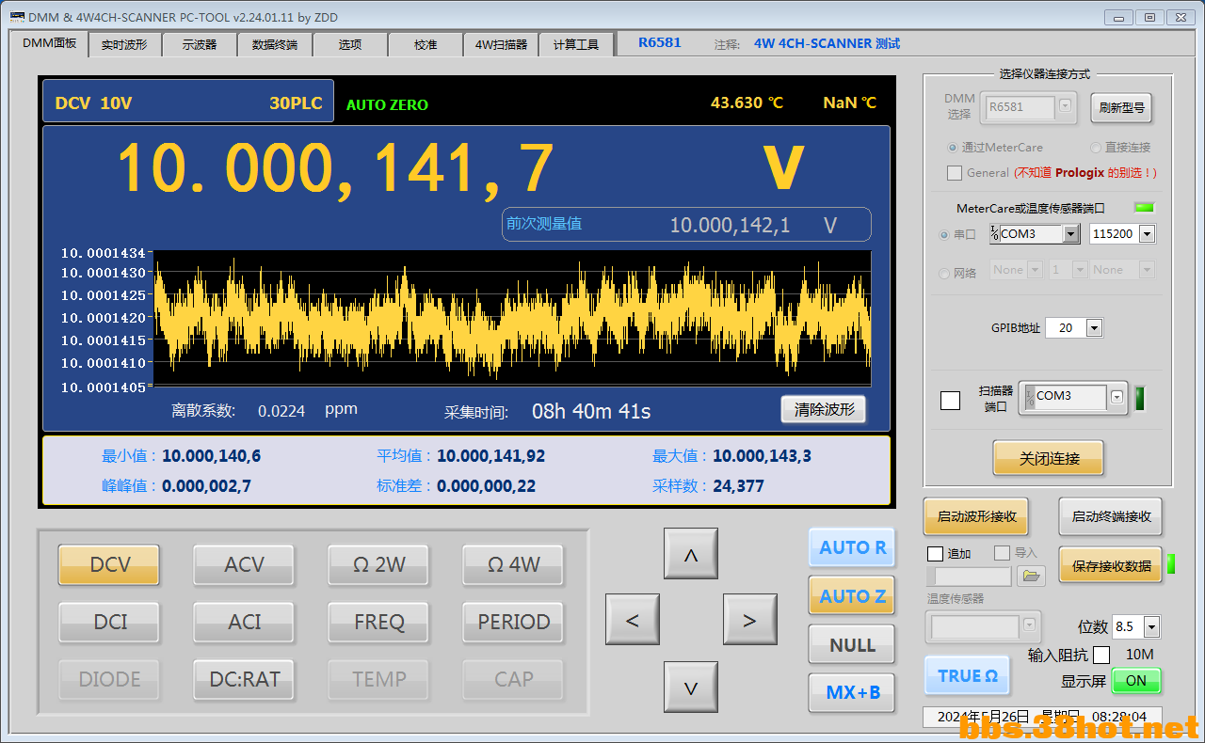Tick the General checkbox
Image resolution: width=1205 pixels, height=743 pixels.
tap(955, 173)
